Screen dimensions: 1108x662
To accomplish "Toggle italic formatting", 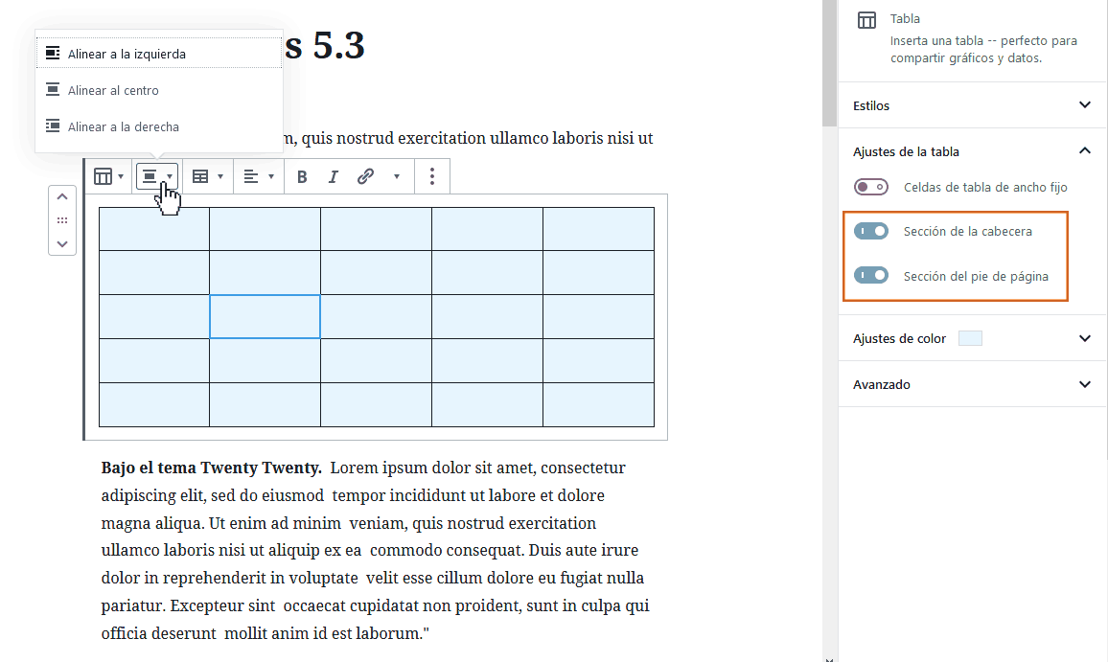I will 334,177.
